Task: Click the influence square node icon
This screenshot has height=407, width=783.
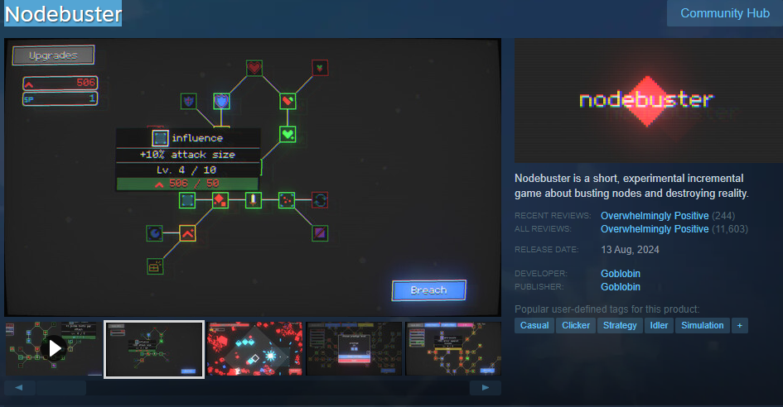Action: pos(187,200)
